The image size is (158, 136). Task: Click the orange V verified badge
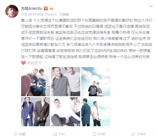click(x=46, y=8)
